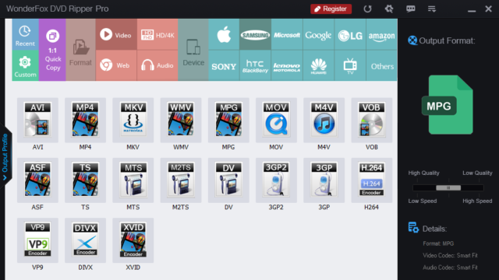Pick the 3GP format icon

pyautogui.click(x=324, y=180)
